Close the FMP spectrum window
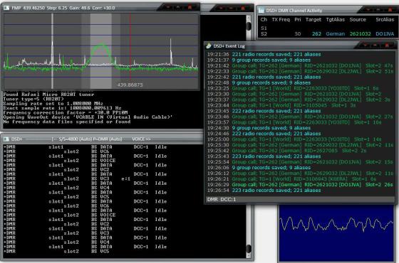The width and height of the screenshot is (399, 263). click(190, 7)
